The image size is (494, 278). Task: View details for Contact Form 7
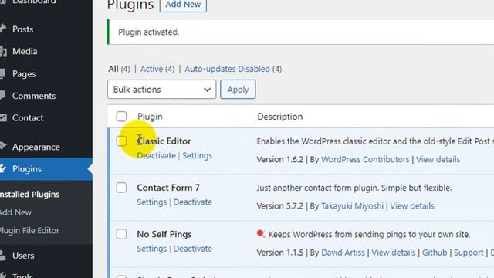[412, 206]
